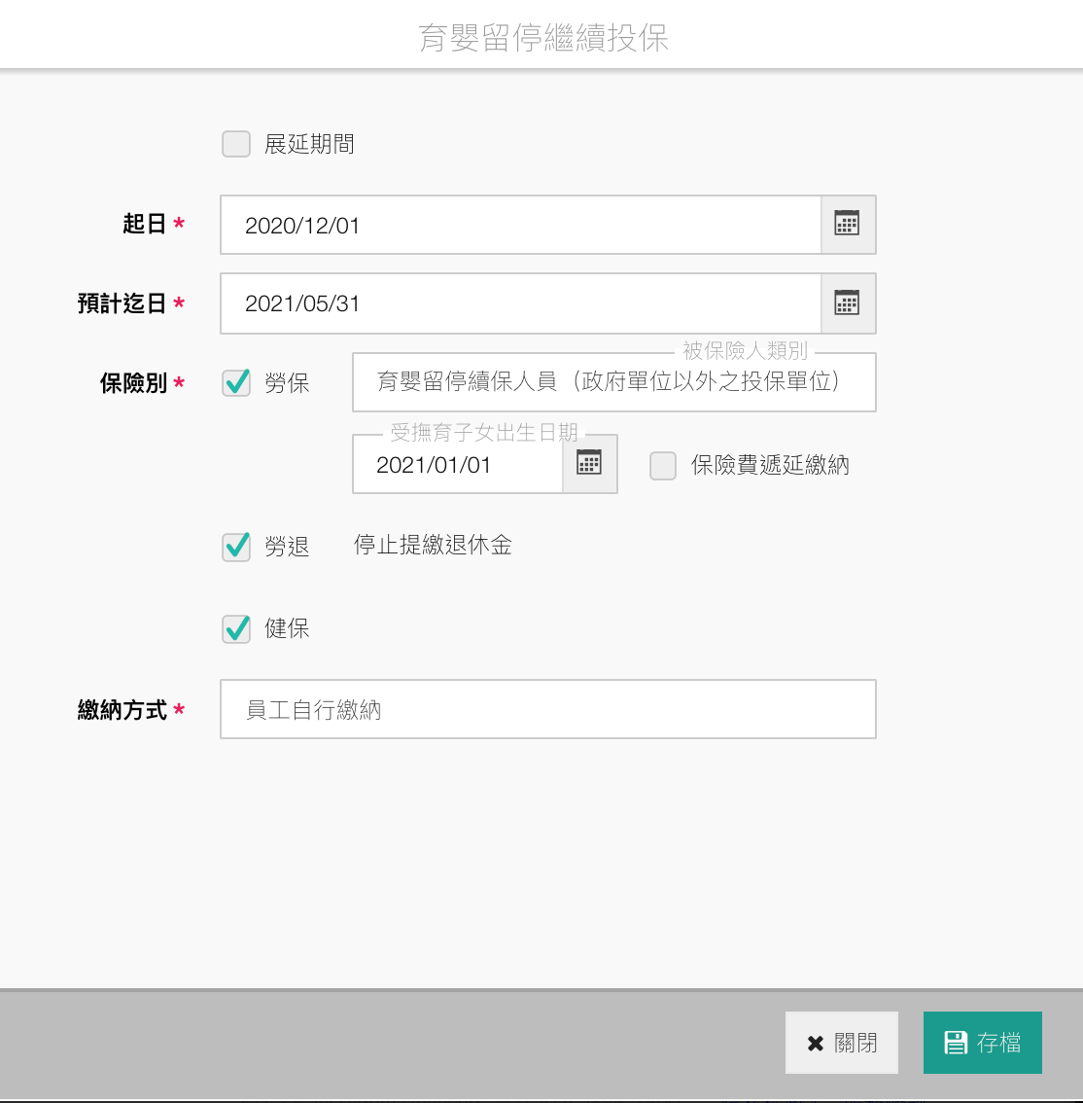Open the 被保險人類別 dropdown
The height and width of the screenshot is (1103, 1083).
(x=613, y=382)
